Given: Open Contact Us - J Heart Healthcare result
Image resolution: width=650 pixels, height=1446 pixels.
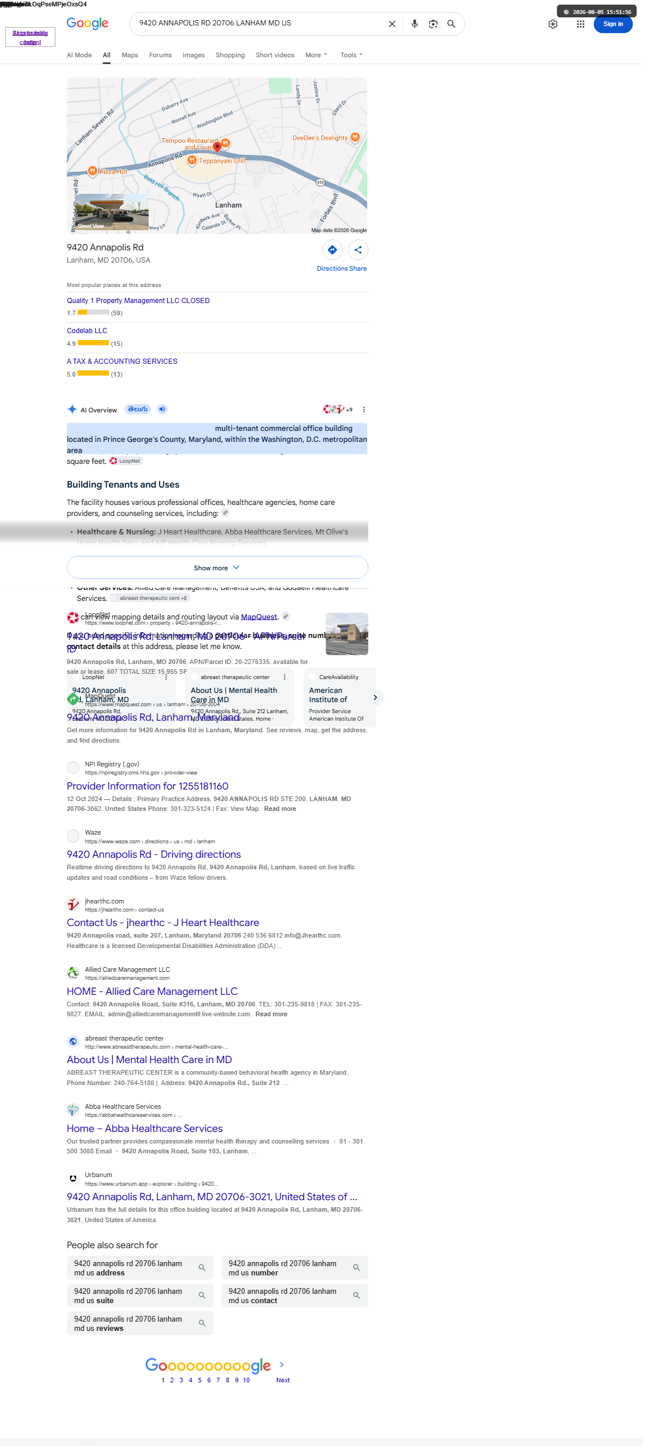Looking at the screenshot, I should pyautogui.click(x=163, y=923).
